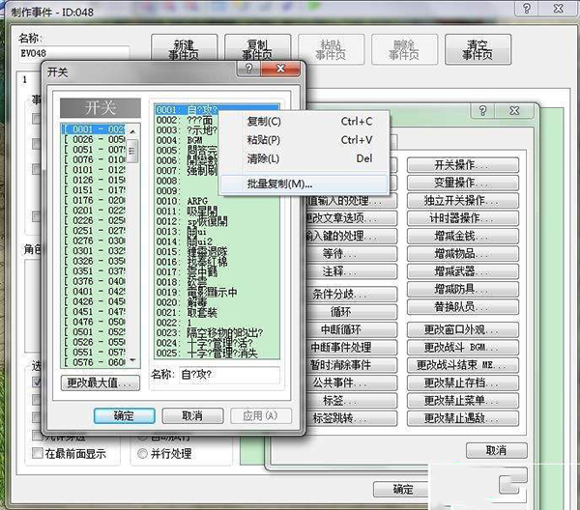Select the 并行处理 radio button
Viewport: 580px width, 510px height.
pos(142,453)
